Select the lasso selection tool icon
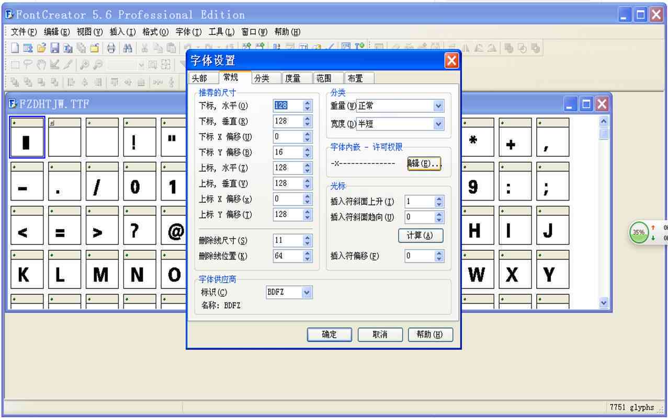The width and height of the screenshot is (668, 418). click(28, 65)
